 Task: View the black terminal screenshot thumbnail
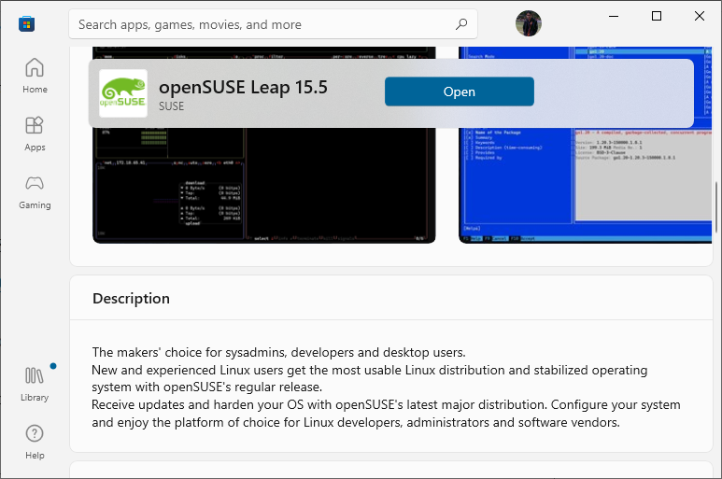[x=263, y=185]
